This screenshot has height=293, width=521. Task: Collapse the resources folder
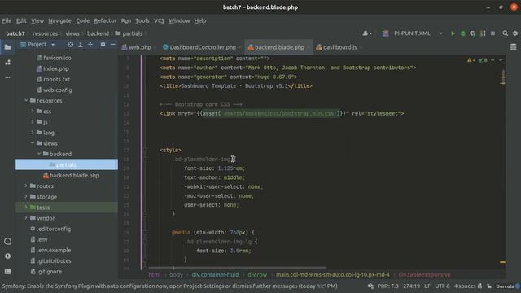tap(26, 100)
